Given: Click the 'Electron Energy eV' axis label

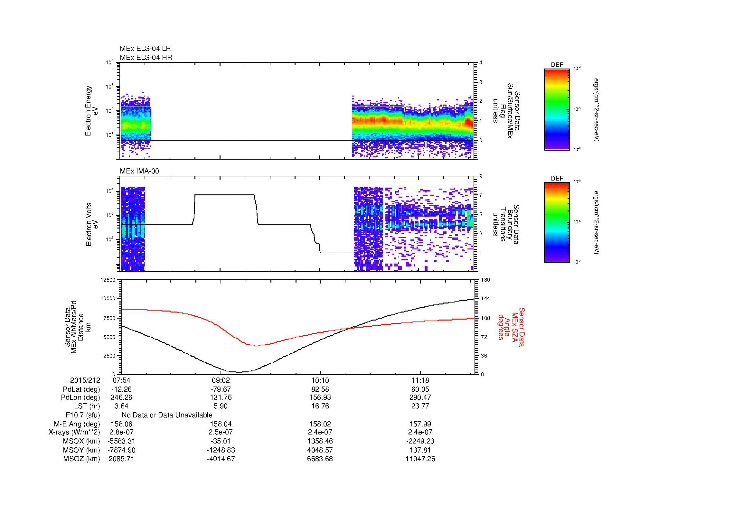Looking at the screenshot, I should click(91, 111).
